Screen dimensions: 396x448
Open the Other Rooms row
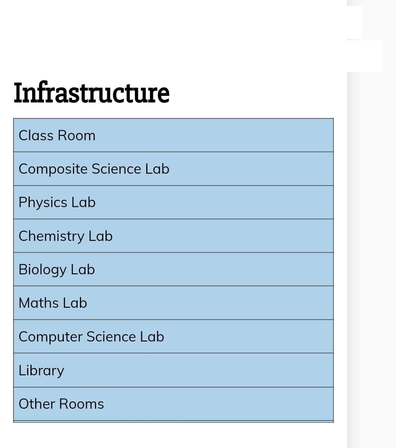point(173,404)
